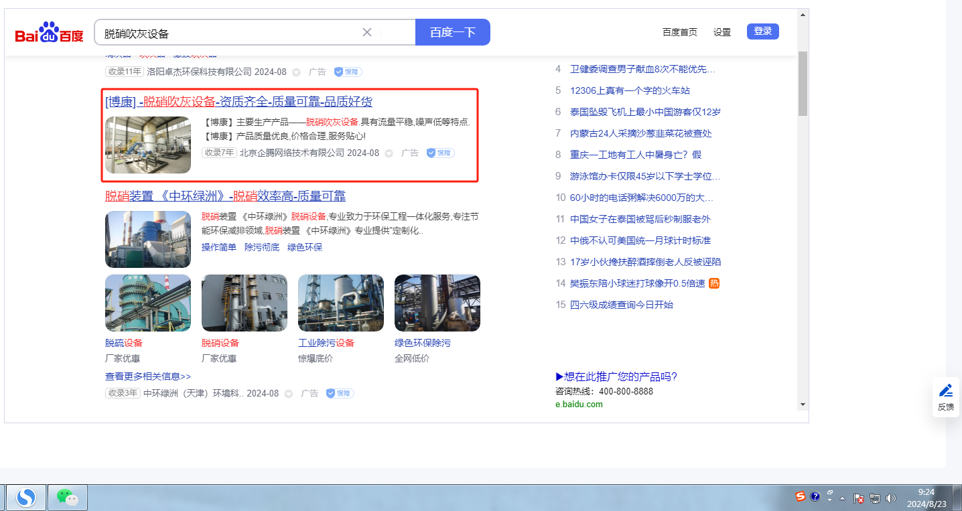Open 查看更多相关信息>> link
Screen dimensions: 962x511
(x=148, y=376)
